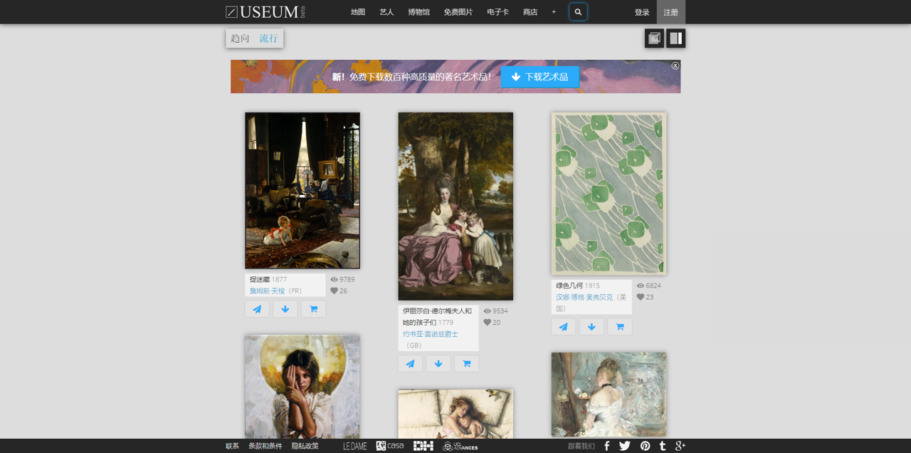
Task: Open the Facebook icon in footer
Action: [x=607, y=446]
